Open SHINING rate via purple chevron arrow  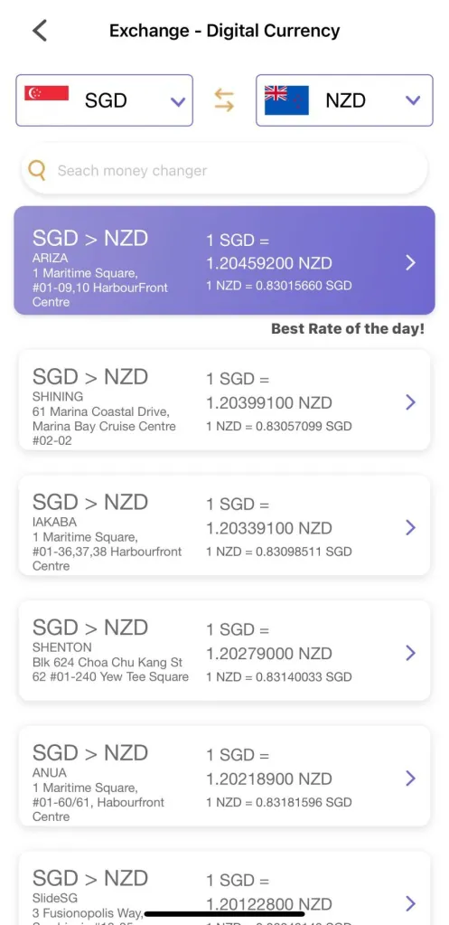411,402
